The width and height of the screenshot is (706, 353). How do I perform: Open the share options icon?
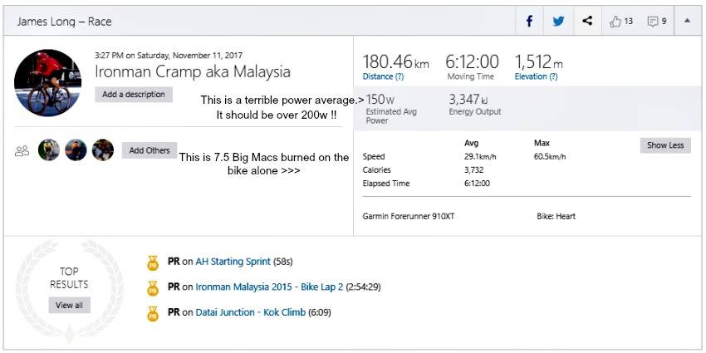[x=587, y=22]
